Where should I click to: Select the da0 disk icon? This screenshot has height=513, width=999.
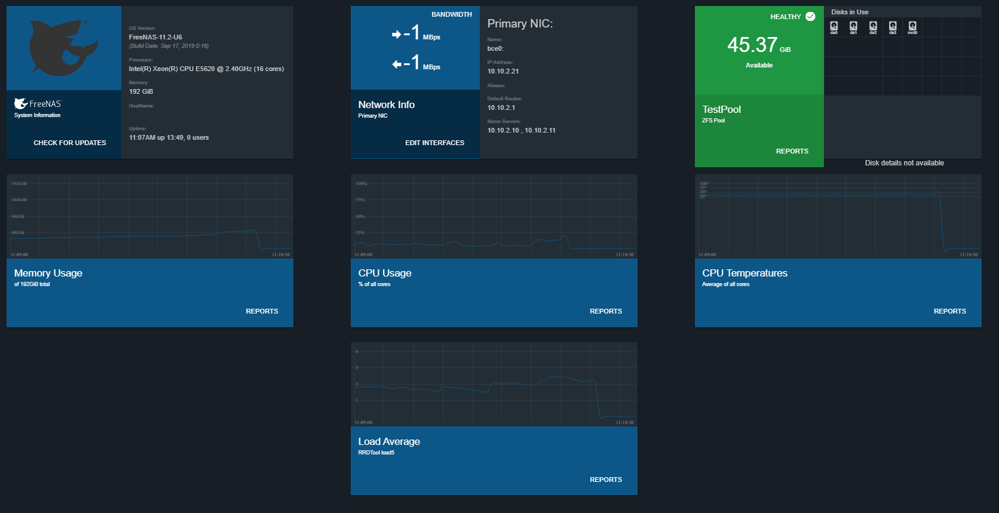(x=833, y=26)
